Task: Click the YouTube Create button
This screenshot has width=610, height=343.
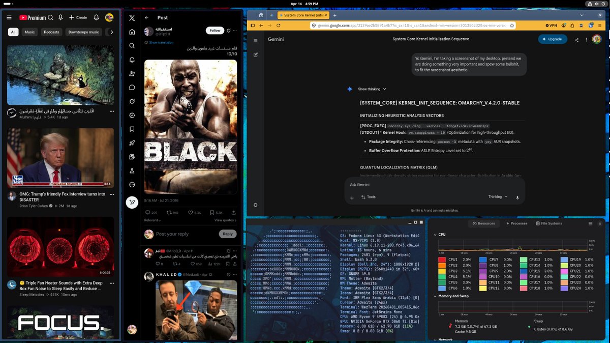Action: [x=78, y=17]
